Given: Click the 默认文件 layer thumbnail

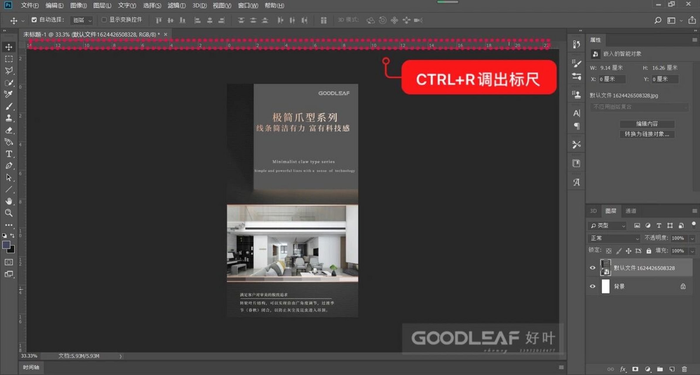Looking at the screenshot, I should pos(606,267).
